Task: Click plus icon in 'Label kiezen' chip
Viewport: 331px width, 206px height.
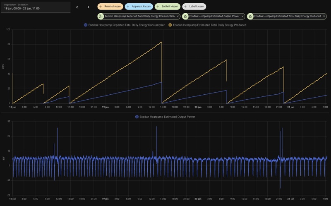Action: coord(185,7)
